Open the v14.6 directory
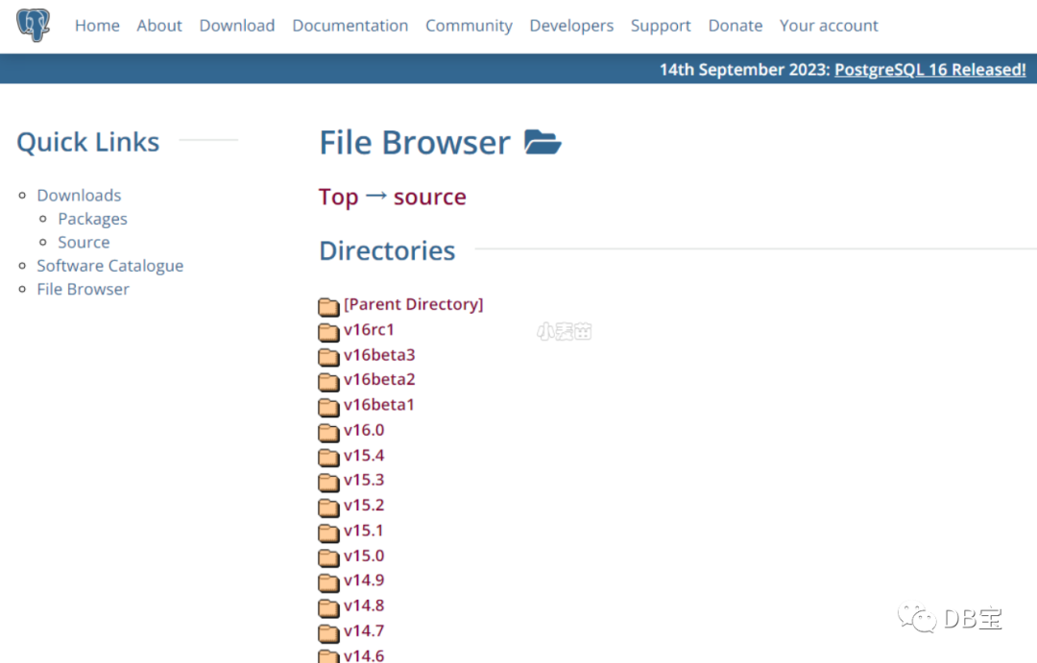 click(x=364, y=655)
